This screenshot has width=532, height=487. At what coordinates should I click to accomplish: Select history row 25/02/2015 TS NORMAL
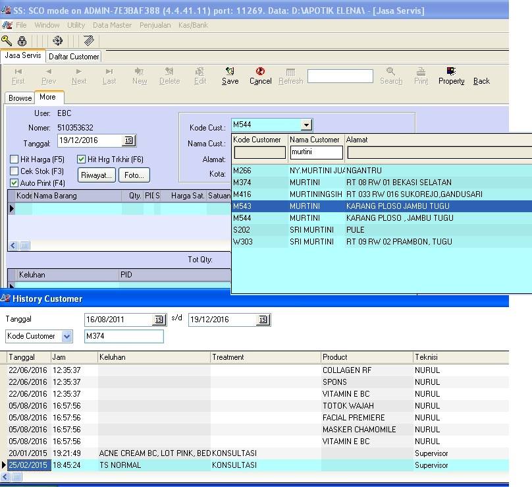point(254,465)
